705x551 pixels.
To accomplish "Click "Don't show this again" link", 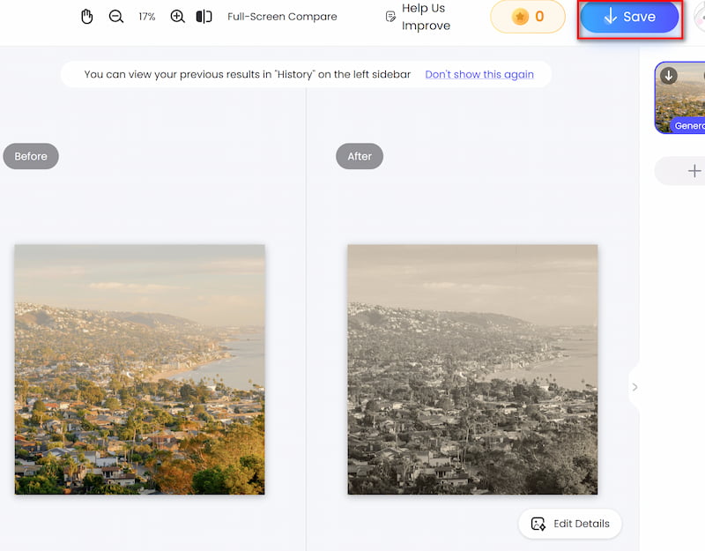I will point(479,74).
